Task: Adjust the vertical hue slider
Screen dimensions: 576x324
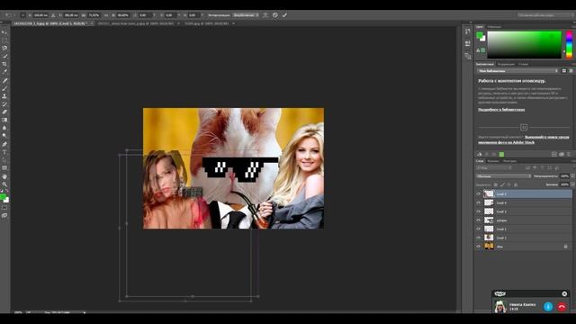Action: 569,44
